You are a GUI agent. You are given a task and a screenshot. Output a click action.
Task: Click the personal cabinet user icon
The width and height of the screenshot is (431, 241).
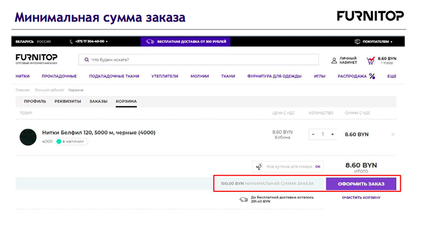click(334, 60)
